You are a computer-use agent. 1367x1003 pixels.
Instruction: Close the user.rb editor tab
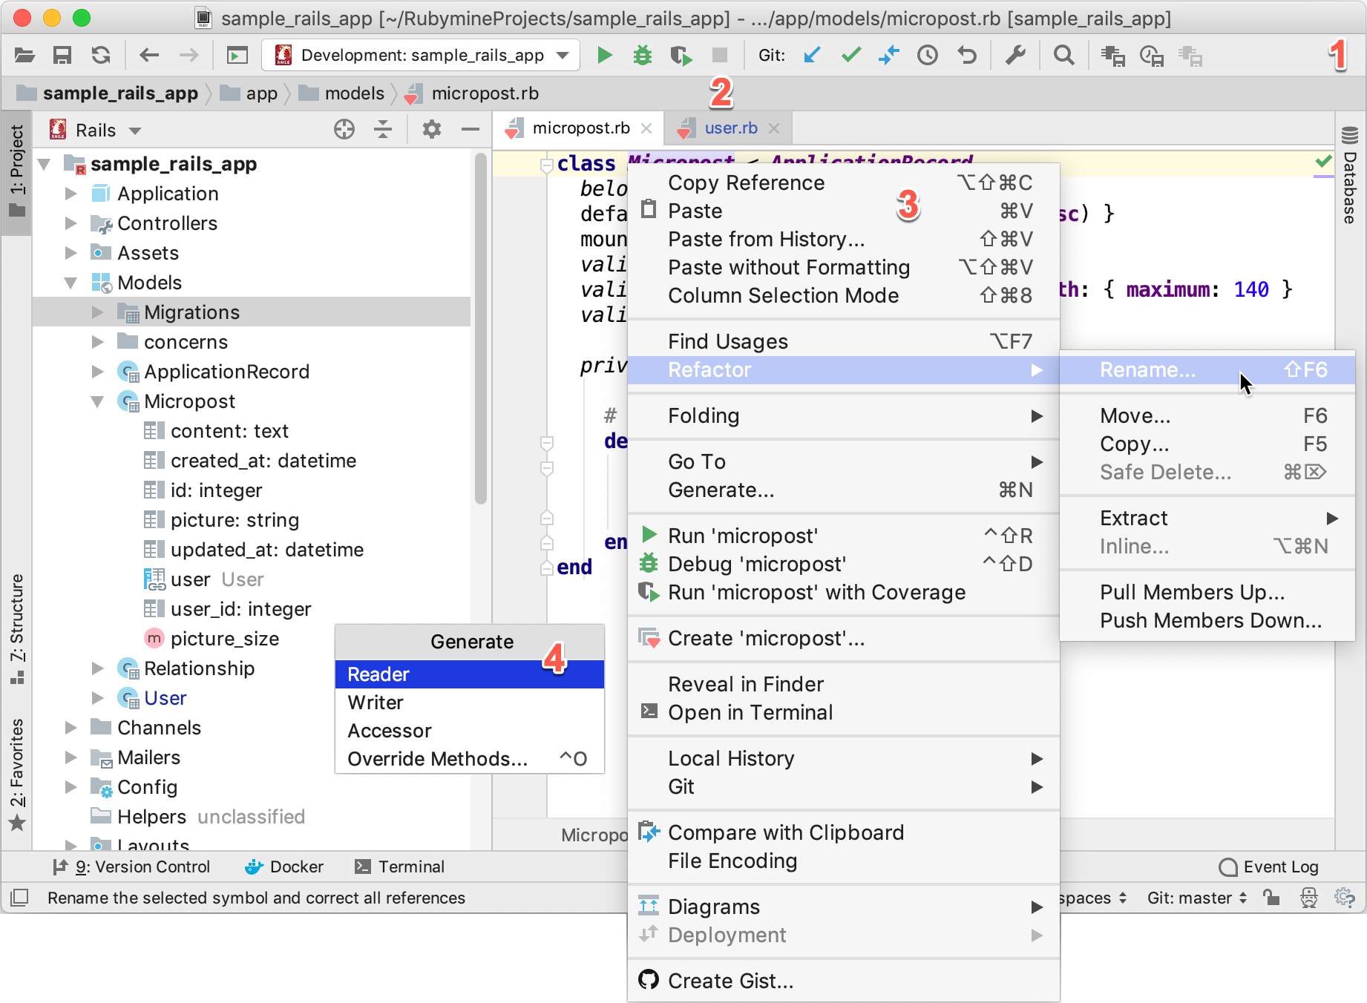(x=774, y=128)
